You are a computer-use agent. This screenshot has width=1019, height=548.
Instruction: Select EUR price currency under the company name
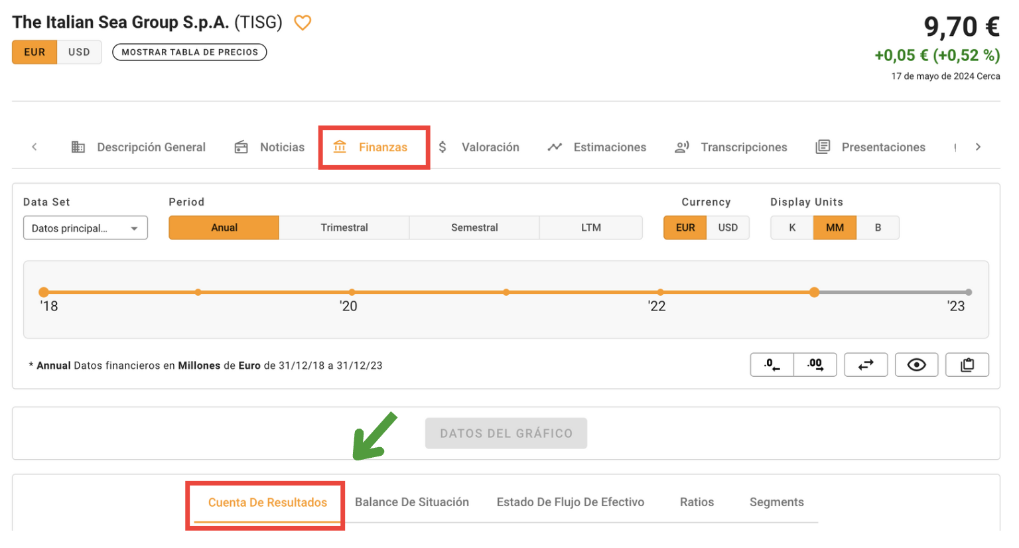[x=34, y=52]
